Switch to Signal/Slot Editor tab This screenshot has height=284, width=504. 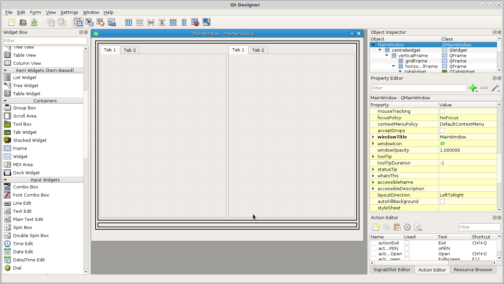pyautogui.click(x=392, y=269)
